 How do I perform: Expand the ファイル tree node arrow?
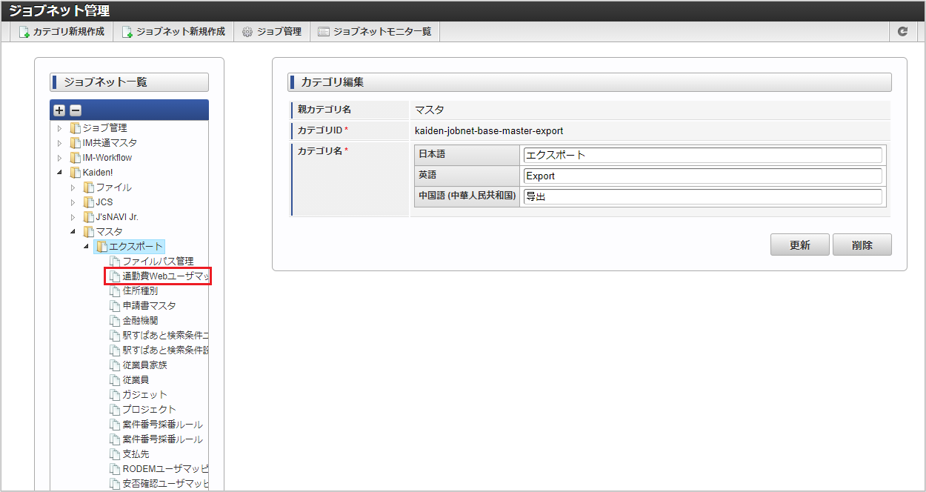click(73, 187)
